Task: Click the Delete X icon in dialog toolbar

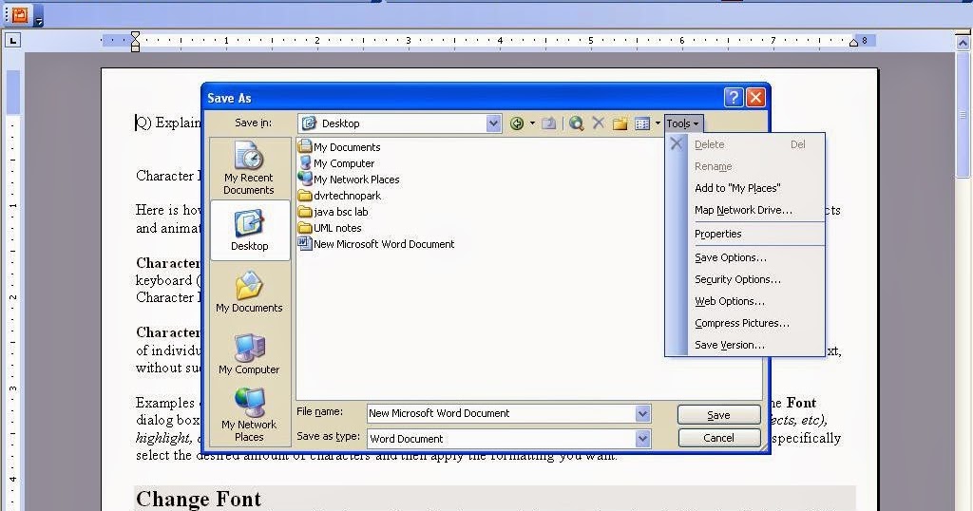Action: (x=599, y=123)
